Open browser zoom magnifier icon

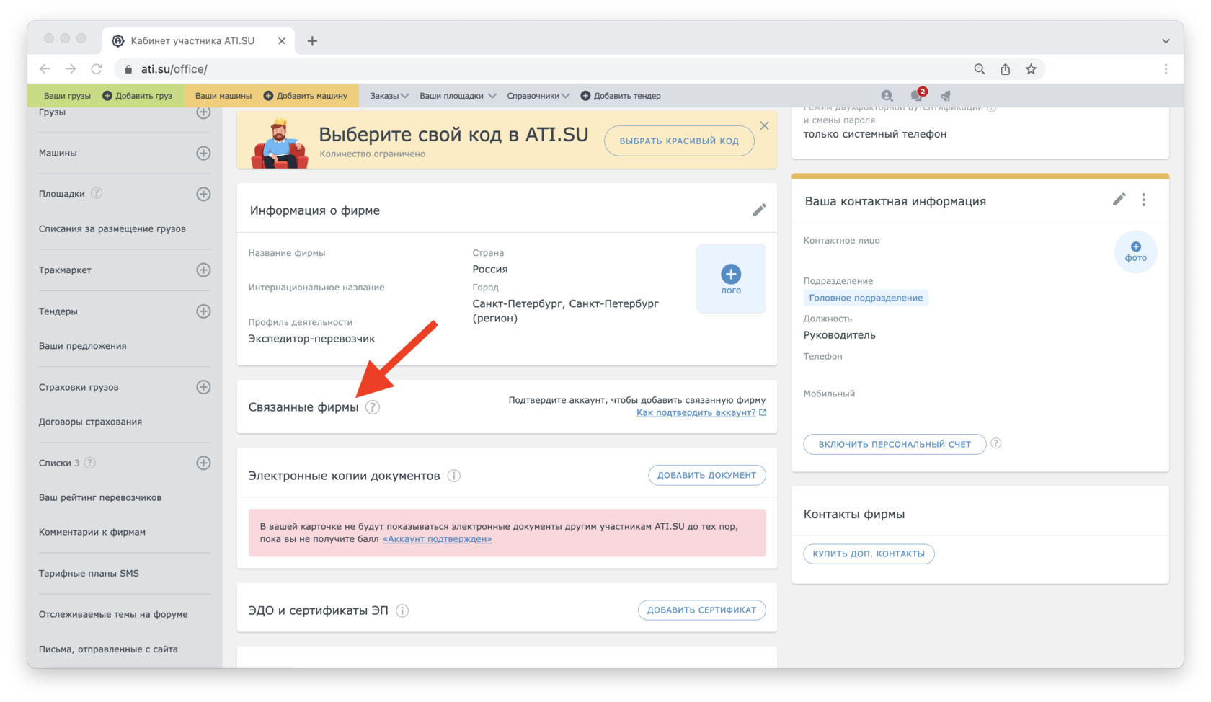(x=979, y=69)
